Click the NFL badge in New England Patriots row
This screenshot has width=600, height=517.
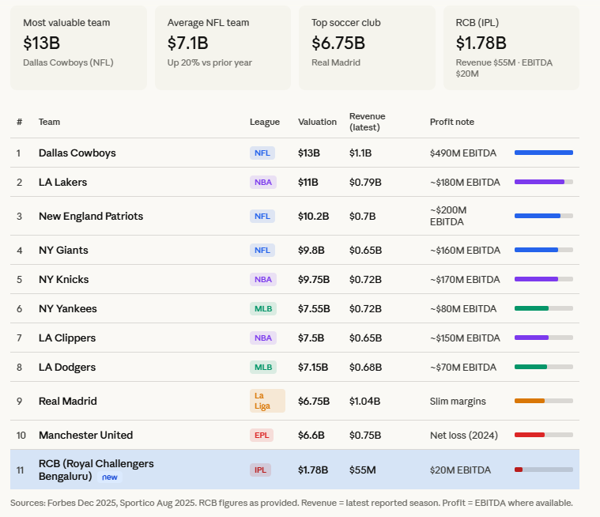262,217
